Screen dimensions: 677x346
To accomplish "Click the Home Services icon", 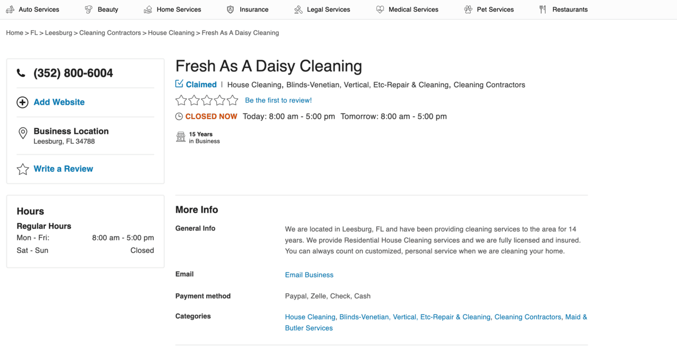I will tap(148, 10).
